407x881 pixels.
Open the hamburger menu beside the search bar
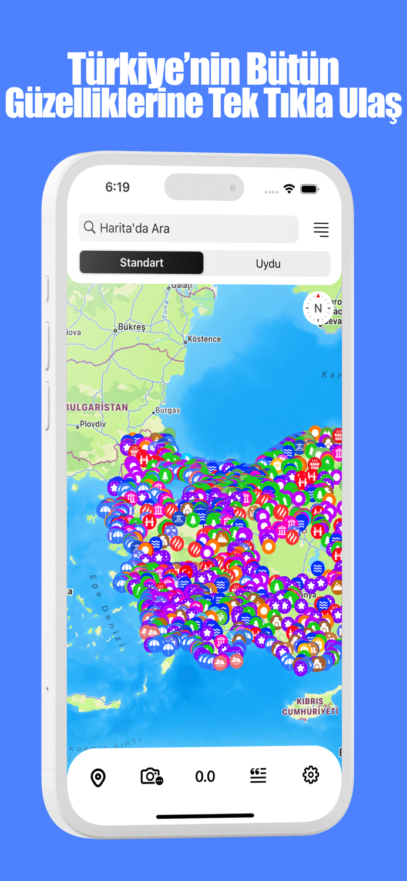[x=321, y=230]
